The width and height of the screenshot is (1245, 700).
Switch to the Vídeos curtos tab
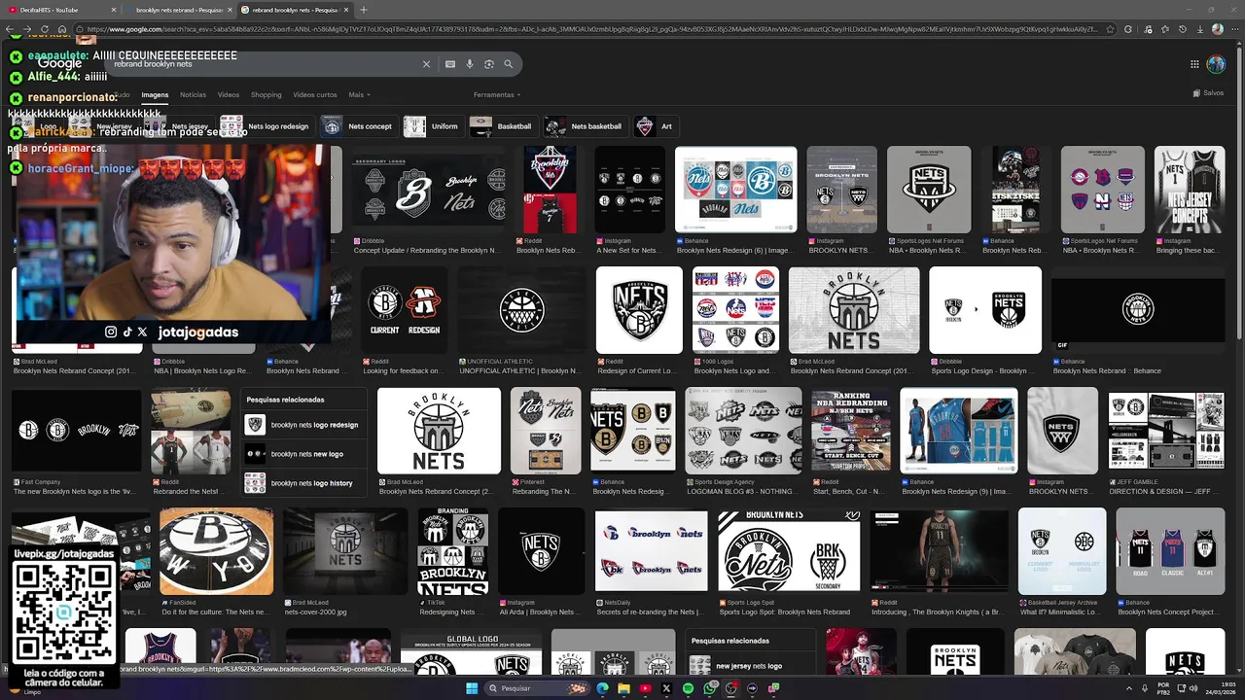[315, 94]
